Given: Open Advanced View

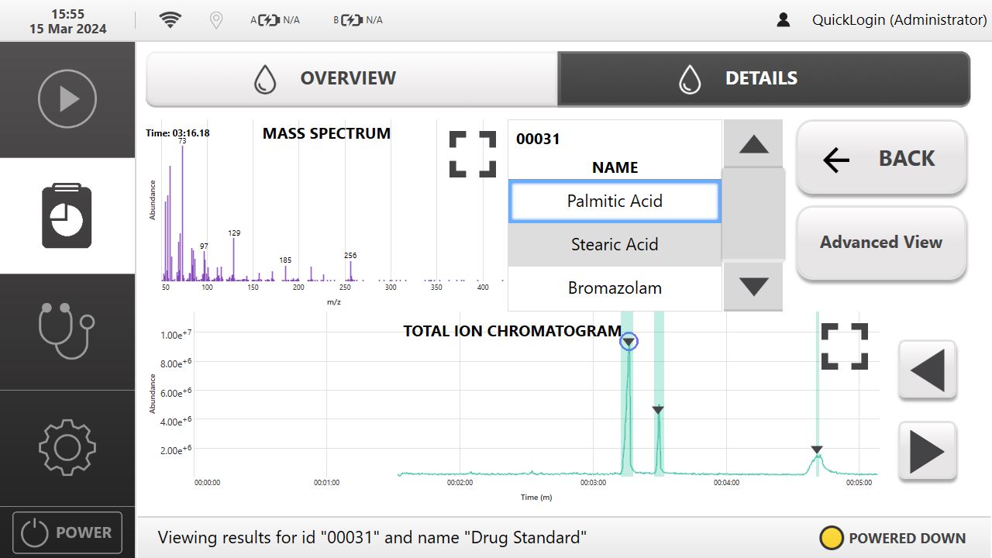Looking at the screenshot, I should (881, 243).
